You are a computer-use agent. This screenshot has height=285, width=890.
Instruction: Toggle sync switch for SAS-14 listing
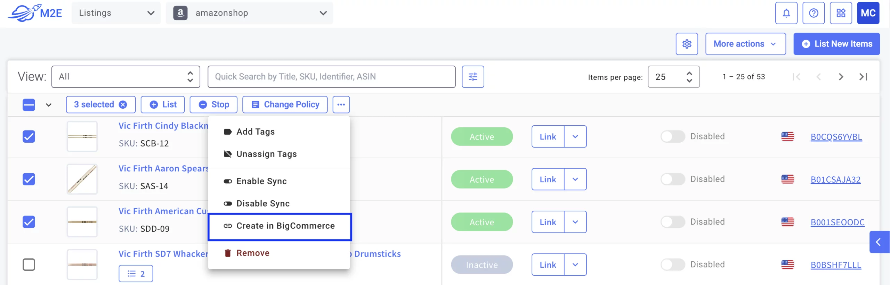point(672,179)
